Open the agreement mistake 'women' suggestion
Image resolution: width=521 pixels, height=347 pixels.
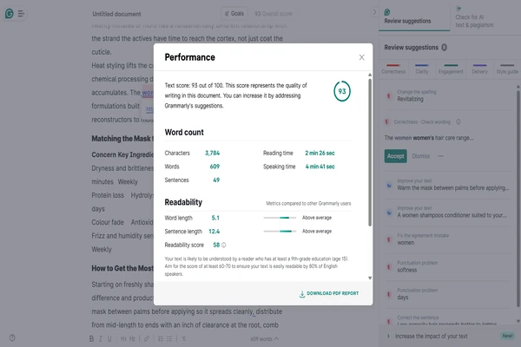coord(447,239)
